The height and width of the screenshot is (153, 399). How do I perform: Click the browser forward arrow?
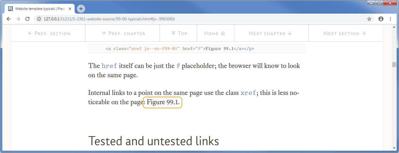pos(18,19)
